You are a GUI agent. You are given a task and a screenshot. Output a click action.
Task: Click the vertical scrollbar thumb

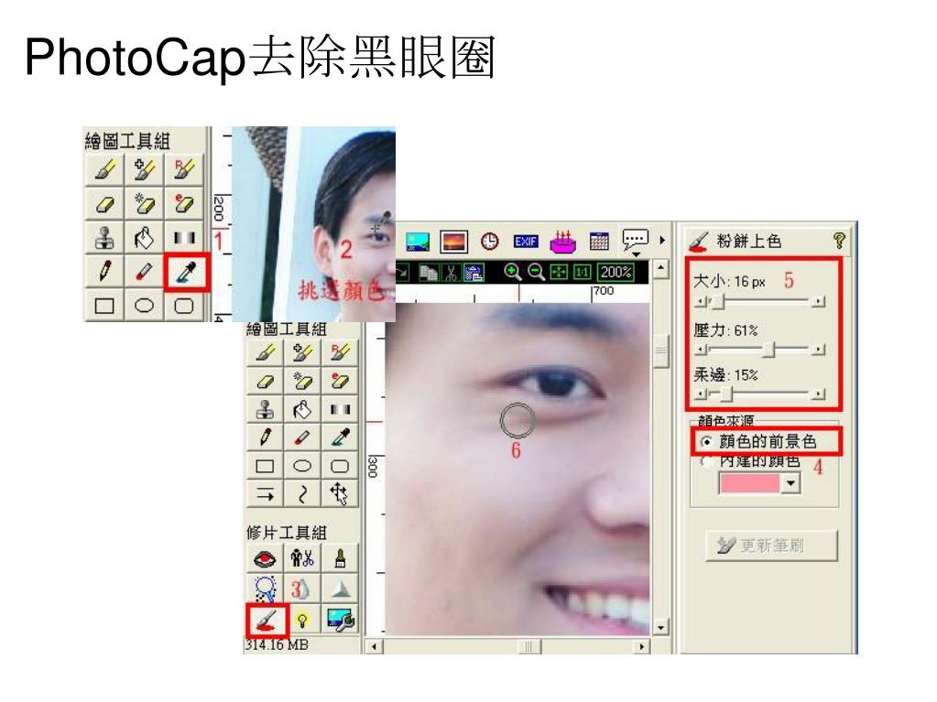[660, 351]
